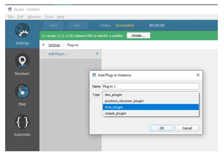
Task: Click the Name field containing Plug-in 1
Action: tap(151, 86)
